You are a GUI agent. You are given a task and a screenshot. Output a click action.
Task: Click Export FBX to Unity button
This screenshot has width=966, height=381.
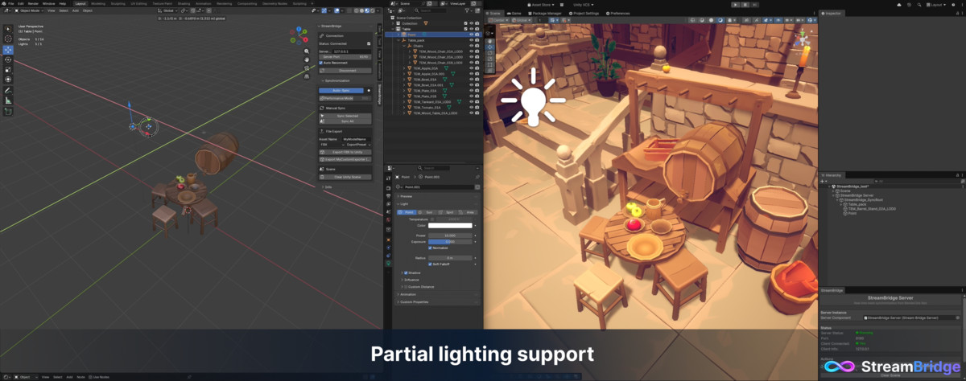[x=345, y=152]
